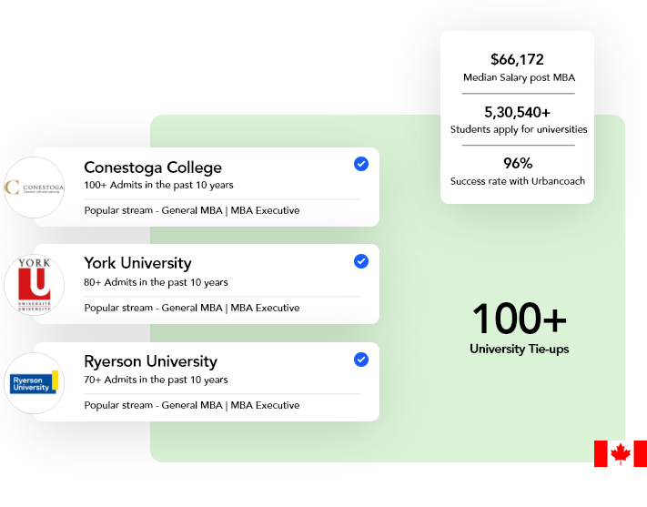Select the 5,30,540+ students figure

517,112
